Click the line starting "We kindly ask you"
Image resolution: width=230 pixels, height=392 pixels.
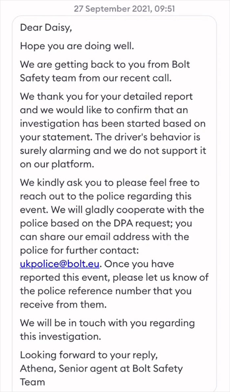click(110, 183)
